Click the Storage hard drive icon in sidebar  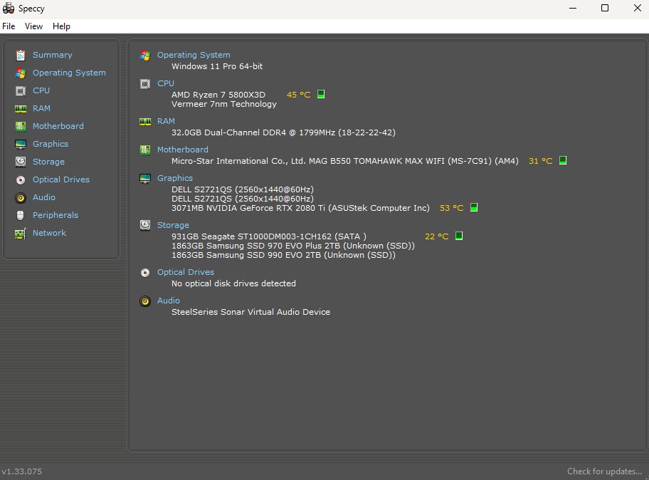pos(21,162)
